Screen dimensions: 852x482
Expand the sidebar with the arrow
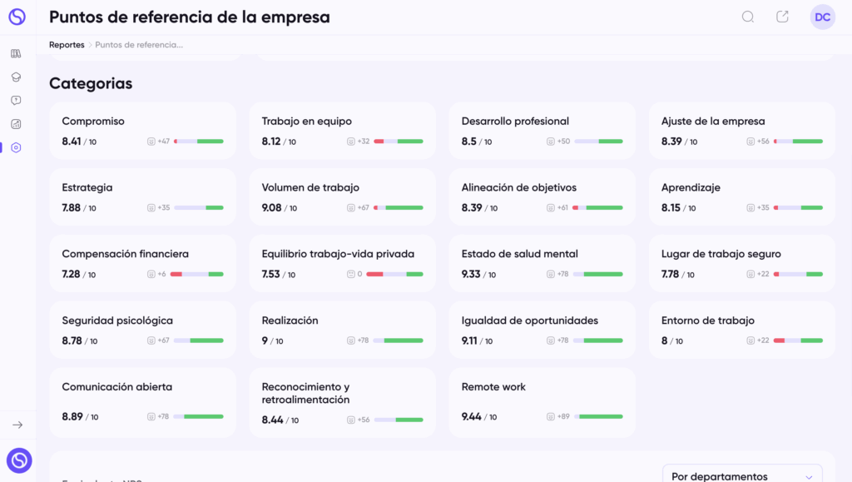17,425
